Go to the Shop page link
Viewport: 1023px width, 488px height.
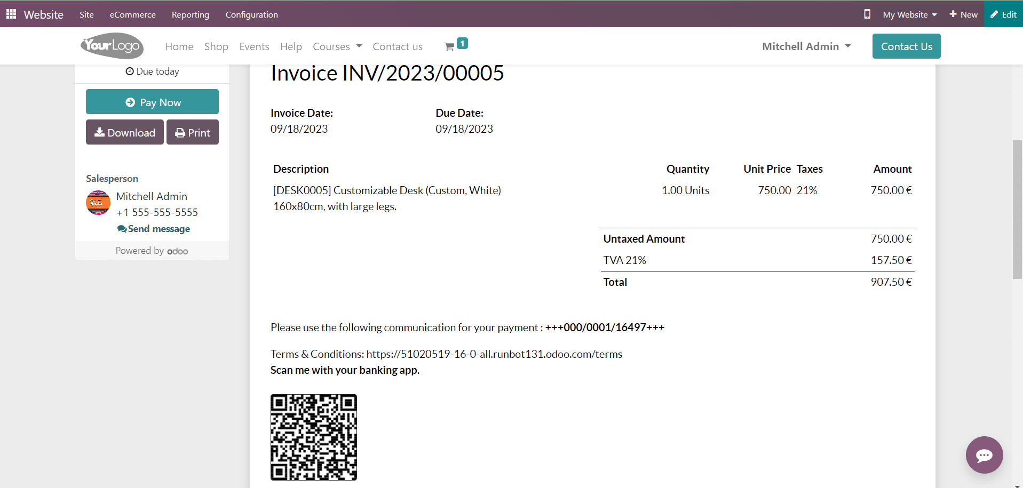[x=216, y=46]
